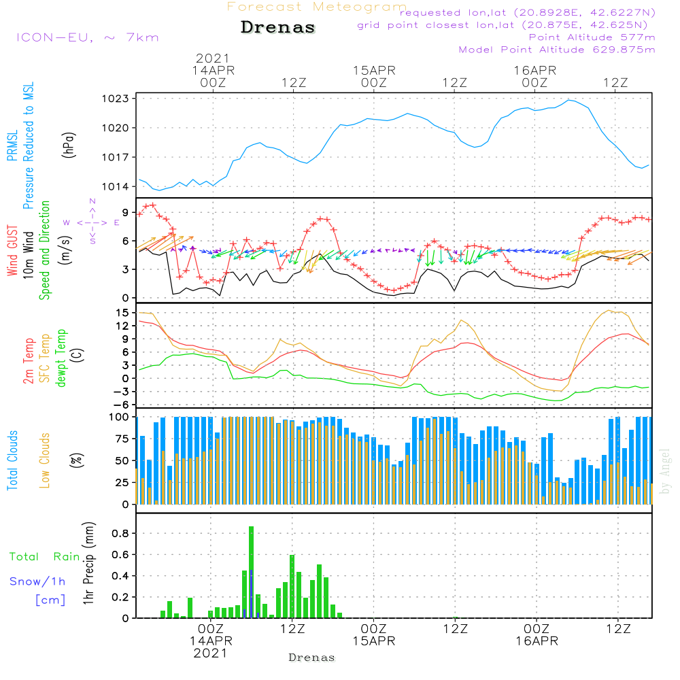The image size is (680, 680).
Task: Click the '(m/s)' unit label
Action: click(65, 250)
